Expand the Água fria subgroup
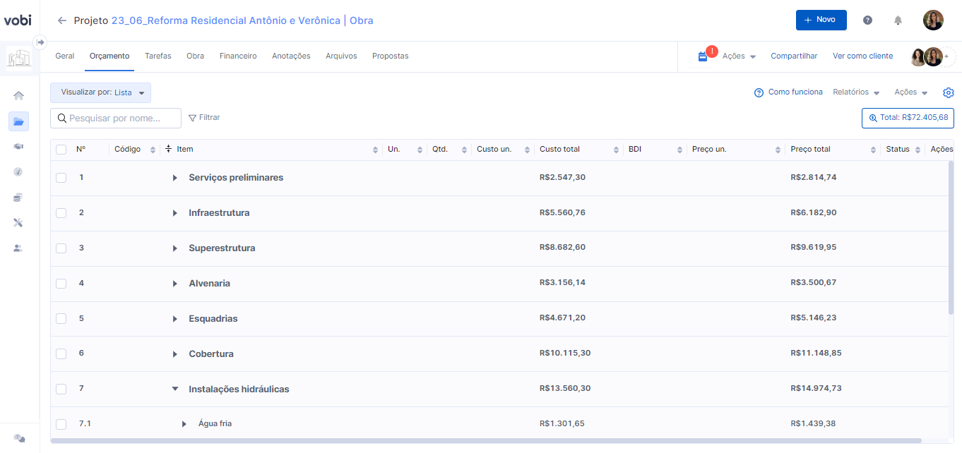The height and width of the screenshot is (453, 962). (184, 424)
